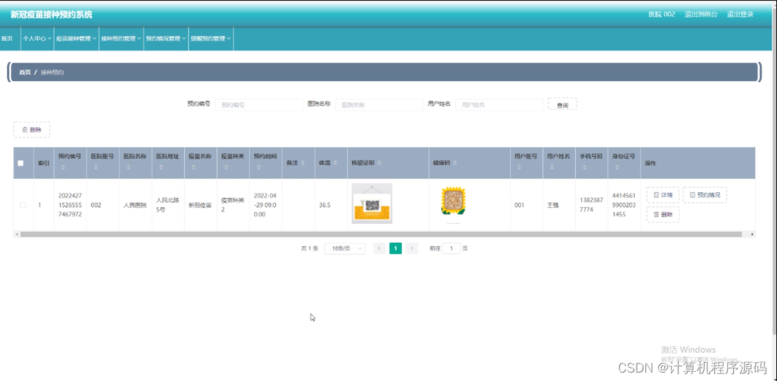Go to previous page arrow in pagination

(379, 249)
